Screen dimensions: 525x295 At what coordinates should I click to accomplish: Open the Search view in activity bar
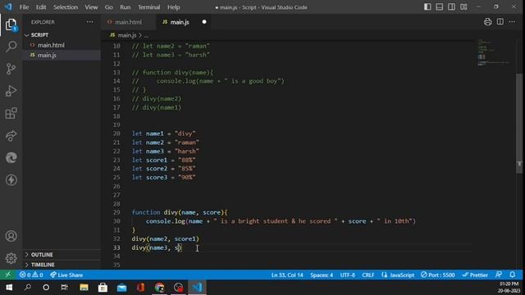coord(11,47)
